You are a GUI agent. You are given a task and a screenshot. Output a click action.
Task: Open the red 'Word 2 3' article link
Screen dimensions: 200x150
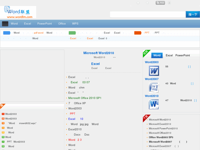point(75,140)
